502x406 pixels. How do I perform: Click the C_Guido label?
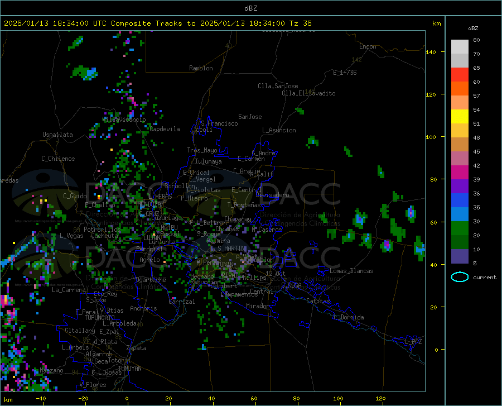75,196
